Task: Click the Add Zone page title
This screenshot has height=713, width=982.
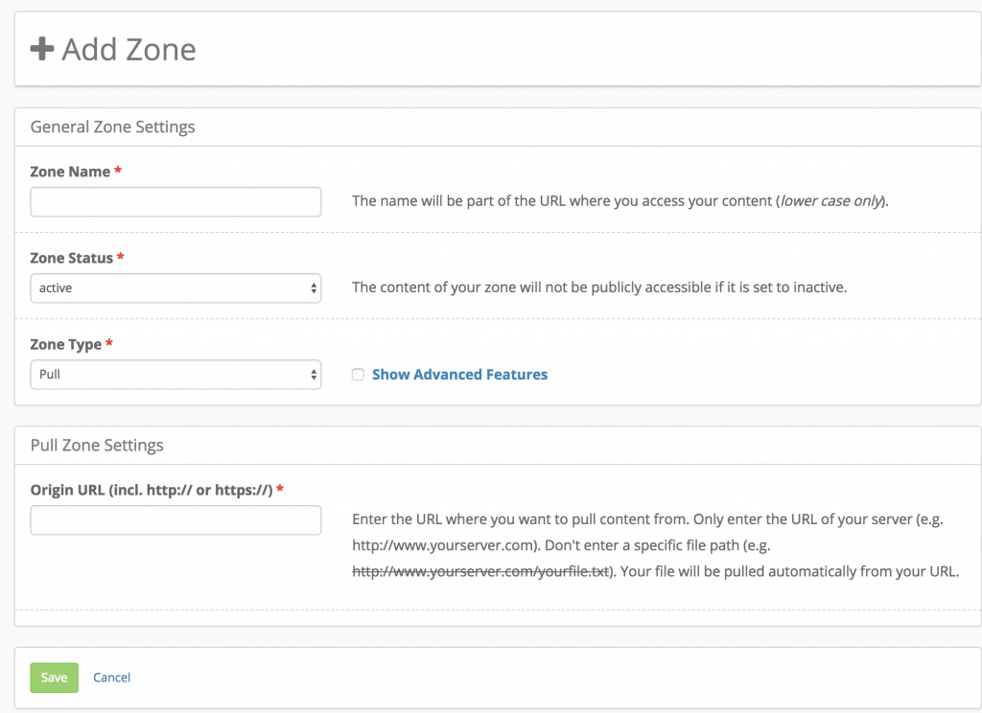Action: pos(128,49)
